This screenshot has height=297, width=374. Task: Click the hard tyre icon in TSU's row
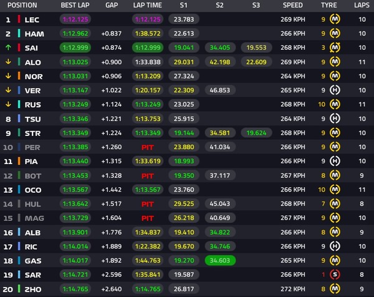pos(335,119)
